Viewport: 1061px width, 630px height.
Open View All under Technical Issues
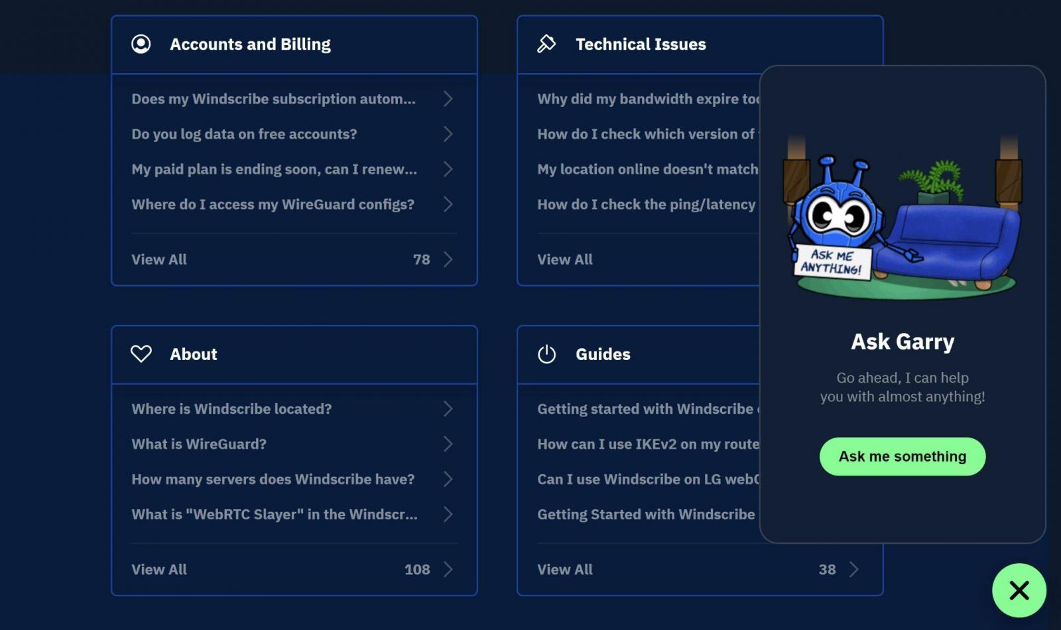tap(564, 259)
